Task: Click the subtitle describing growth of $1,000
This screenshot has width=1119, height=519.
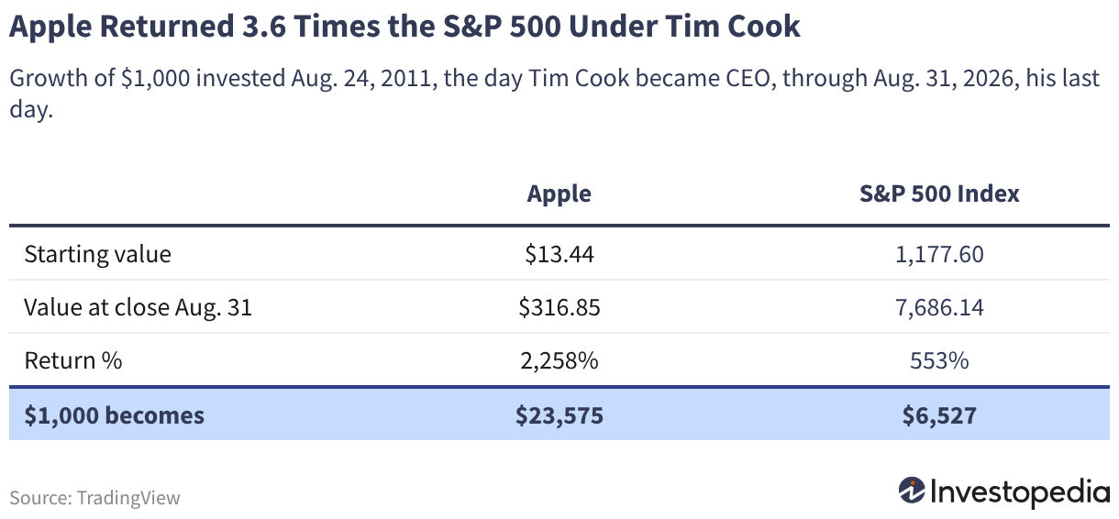Action: click(x=554, y=94)
